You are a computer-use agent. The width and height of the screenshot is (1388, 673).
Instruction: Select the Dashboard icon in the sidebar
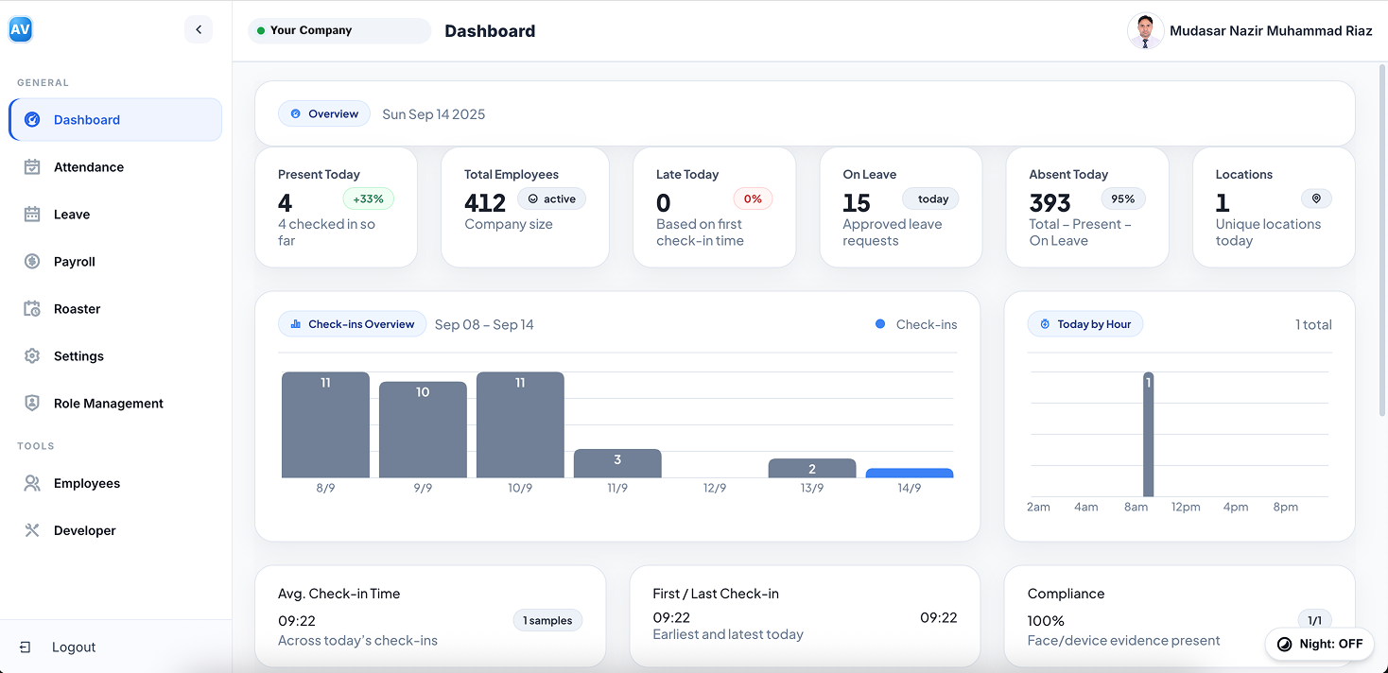[x=32, y=119]
